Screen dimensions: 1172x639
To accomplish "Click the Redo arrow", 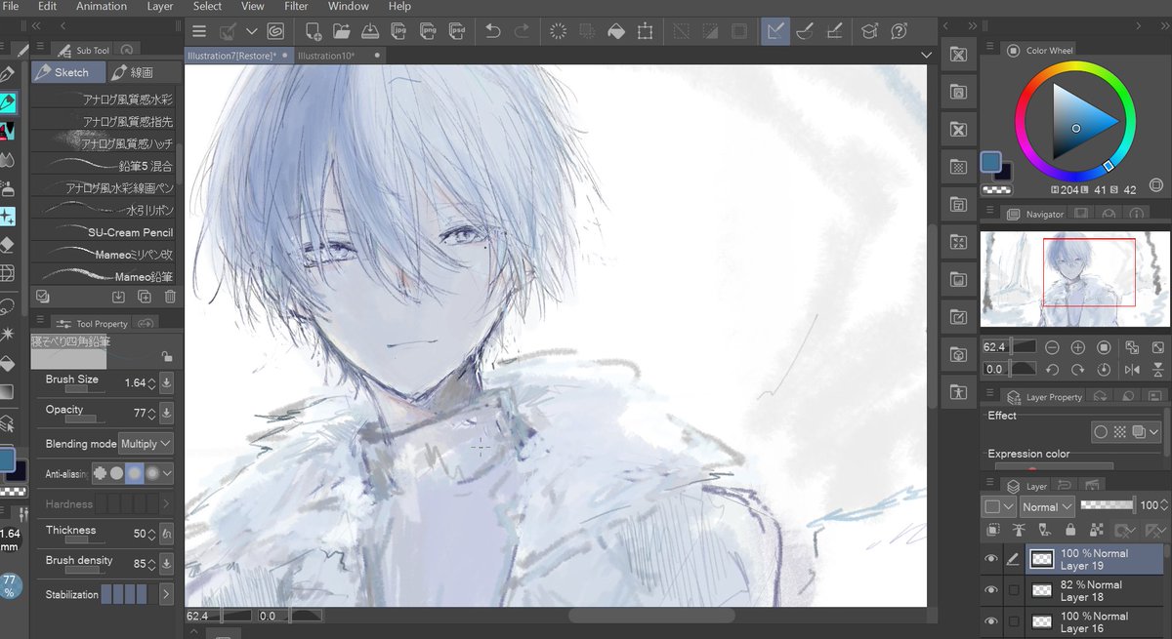I will click(522, 31).
